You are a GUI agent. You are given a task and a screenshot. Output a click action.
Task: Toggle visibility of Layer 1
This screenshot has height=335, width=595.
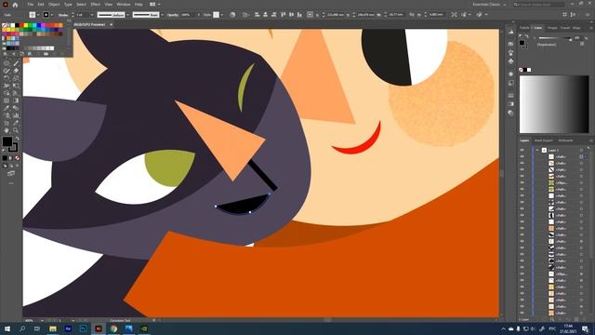tap(522, 150)
